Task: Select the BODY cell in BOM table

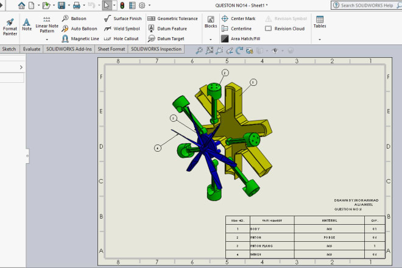Action: coord(272,229)
